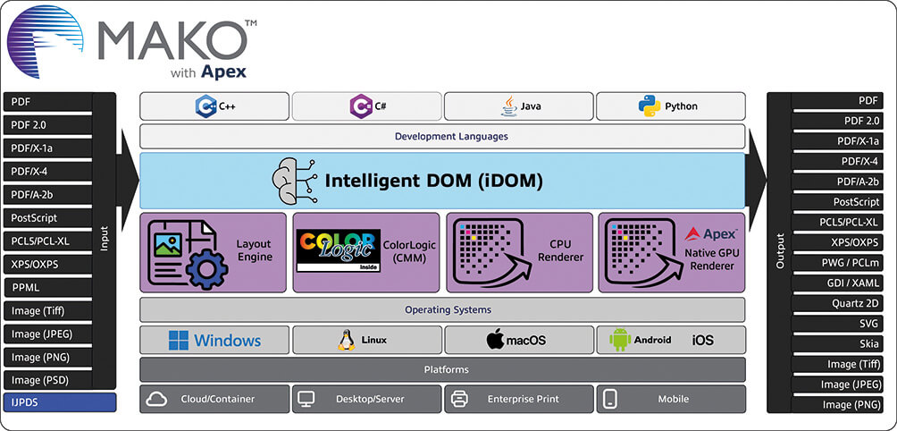Click the red Apex triangle logo
The width and height of the screenshot is (897, 431).
pyautogui.click(x=692, y=233)
